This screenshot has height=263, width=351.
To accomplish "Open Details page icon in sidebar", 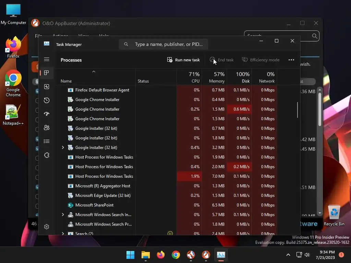I will pyautogui.click(x=47, y=141).
